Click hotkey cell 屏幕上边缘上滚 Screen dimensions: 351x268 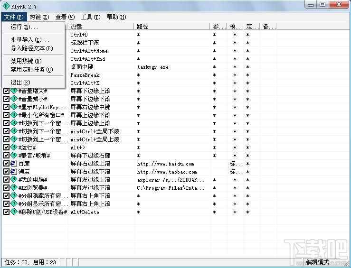tap(90, 123)
